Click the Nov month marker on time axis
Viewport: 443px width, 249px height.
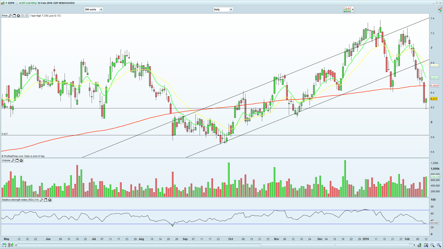tap(276, 239)
